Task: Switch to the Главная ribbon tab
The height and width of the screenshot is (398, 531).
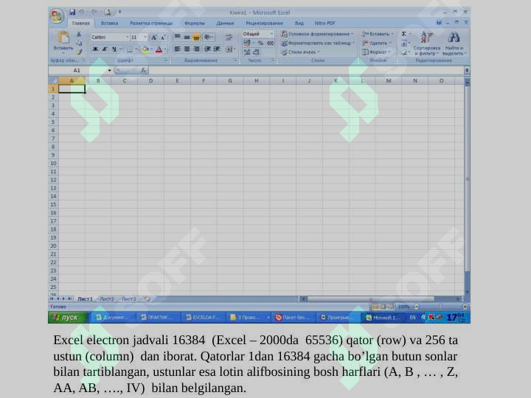Action: (x=80, y=23)
